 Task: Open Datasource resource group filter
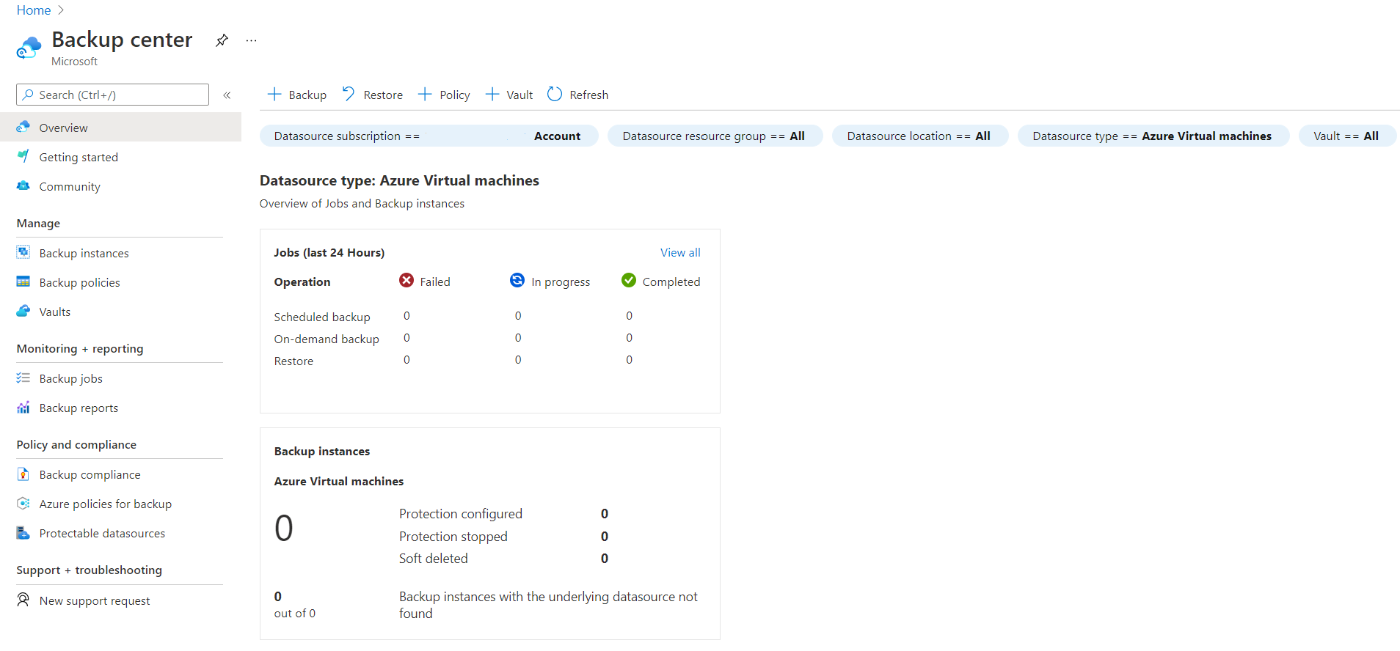(x=715, y=136)
